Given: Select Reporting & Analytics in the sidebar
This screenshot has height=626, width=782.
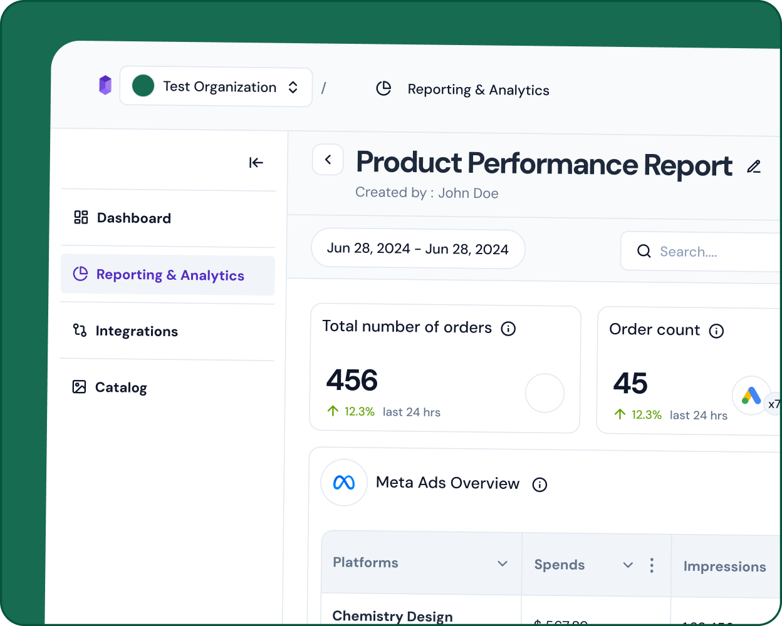Looking at the screenshot, I should (x=168, y=275).
